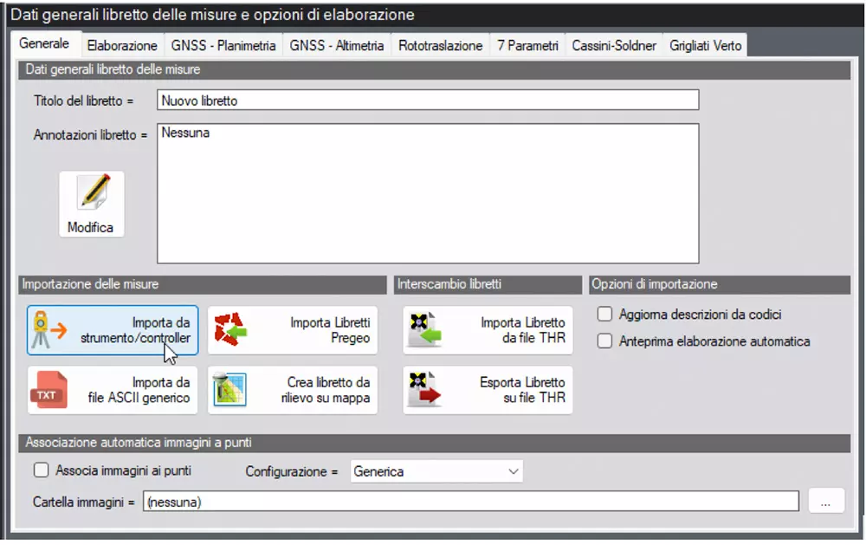Viewport: 866px width, 545px height.
Task: Open the Cassini-Soldner tab
Action: (614, 45)
